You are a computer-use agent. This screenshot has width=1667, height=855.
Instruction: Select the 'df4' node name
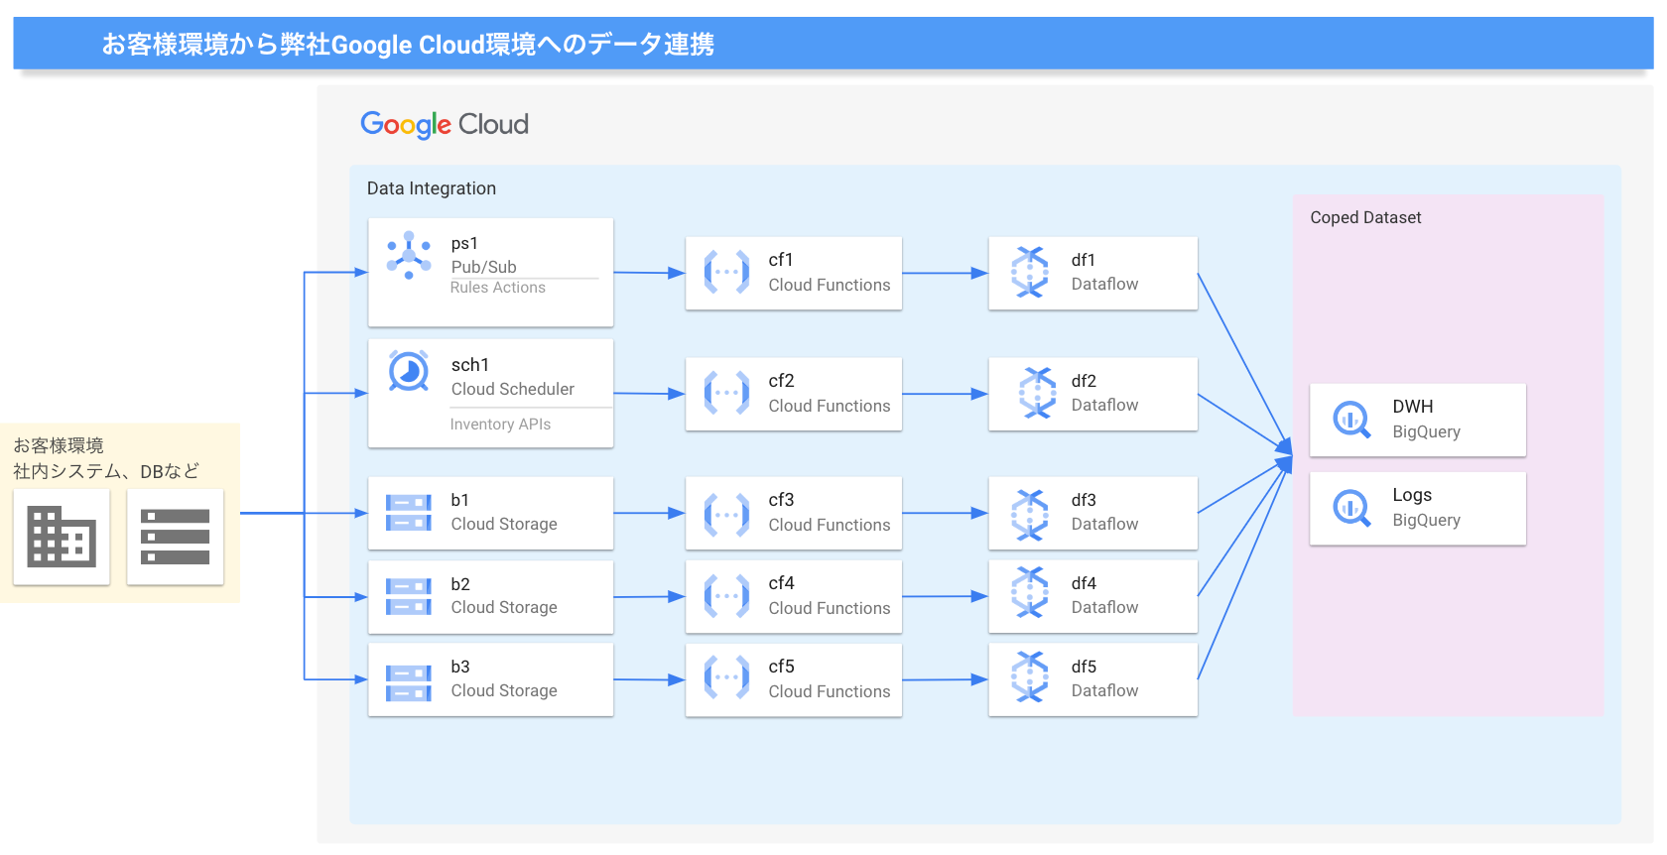(x=1085, y=583)
